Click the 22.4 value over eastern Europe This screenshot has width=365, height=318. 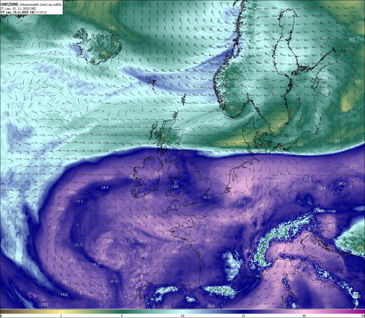322,188
